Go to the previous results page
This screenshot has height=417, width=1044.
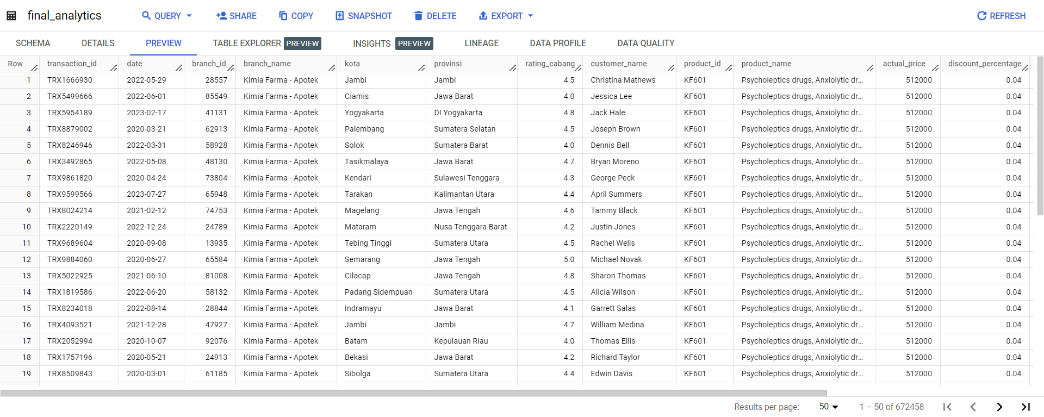point(973,407)
